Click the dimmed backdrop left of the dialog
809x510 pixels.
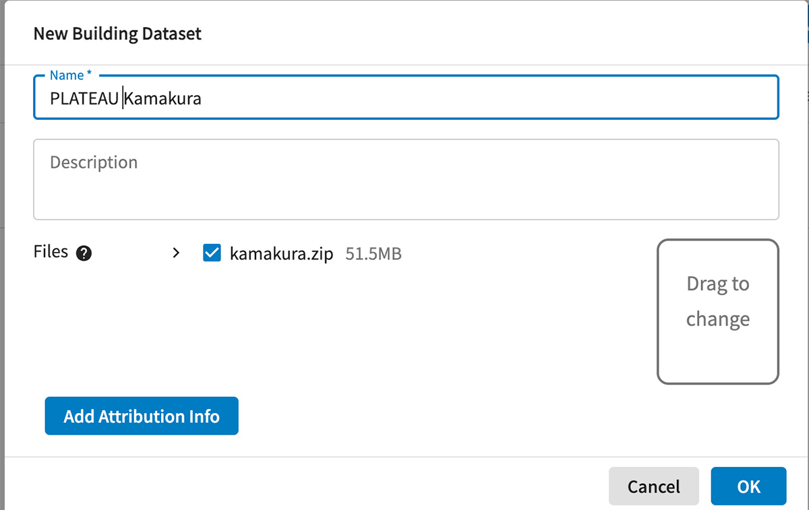point(2,269)
